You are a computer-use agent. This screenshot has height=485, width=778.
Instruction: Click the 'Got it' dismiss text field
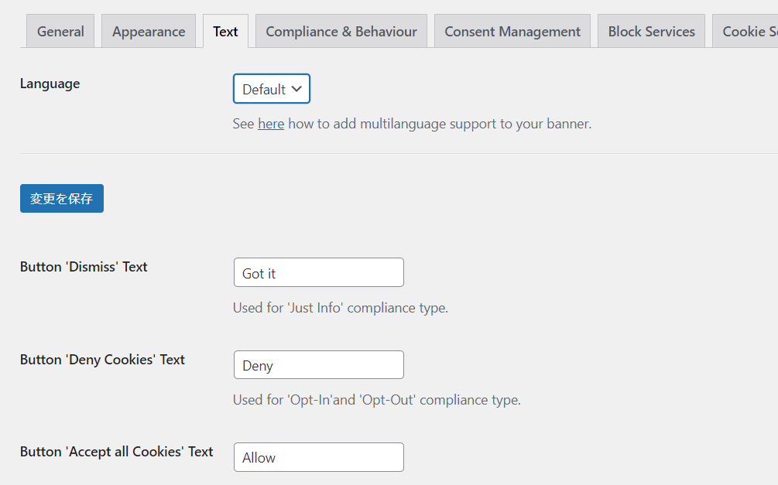click(318, 273)
